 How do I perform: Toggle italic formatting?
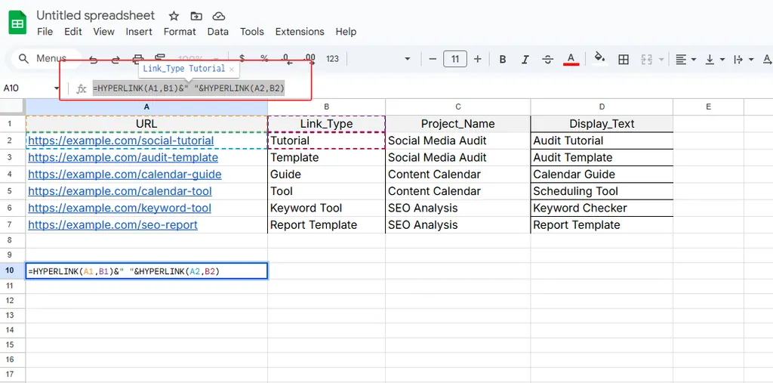pyautogui.click(x=525, y=59)
